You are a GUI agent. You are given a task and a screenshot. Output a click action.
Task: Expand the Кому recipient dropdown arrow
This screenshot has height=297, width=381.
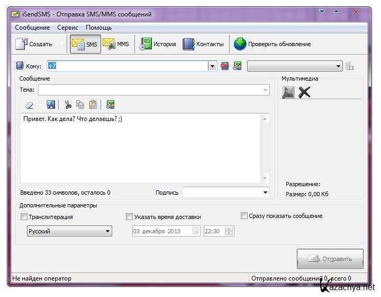pyautogui.click(x=212, y=66)
